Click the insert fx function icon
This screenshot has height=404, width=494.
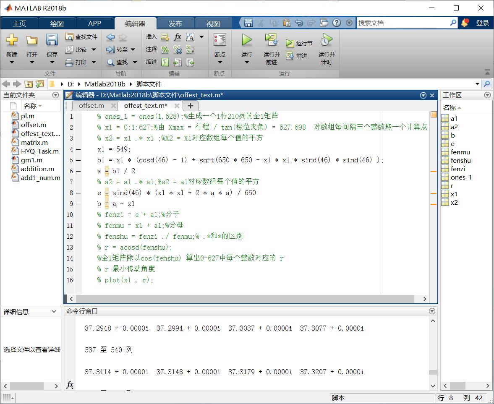[x=178, y=37]
